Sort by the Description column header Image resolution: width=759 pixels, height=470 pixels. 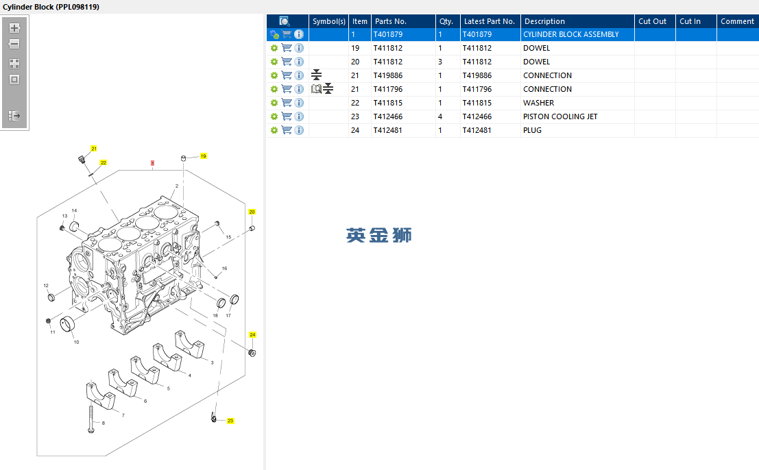(x=544, y=21)
